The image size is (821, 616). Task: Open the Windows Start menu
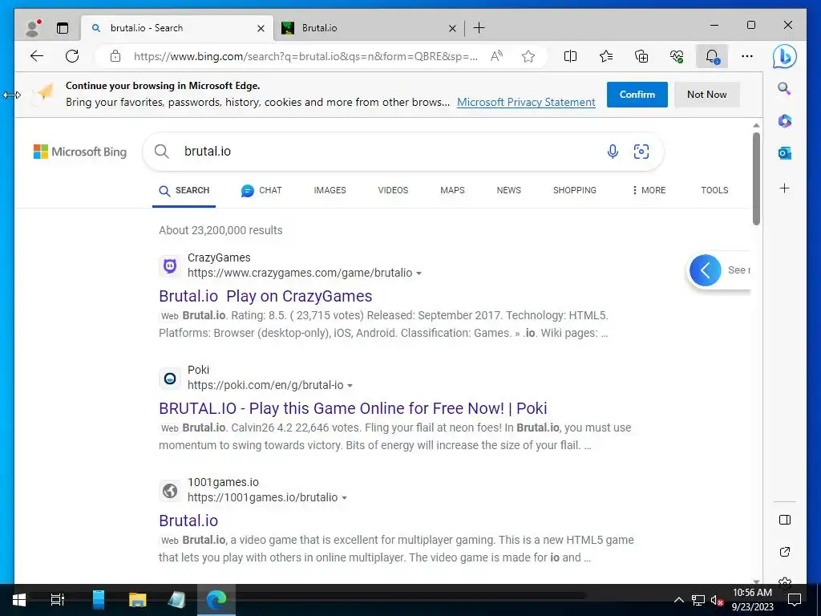coord(19,600)
